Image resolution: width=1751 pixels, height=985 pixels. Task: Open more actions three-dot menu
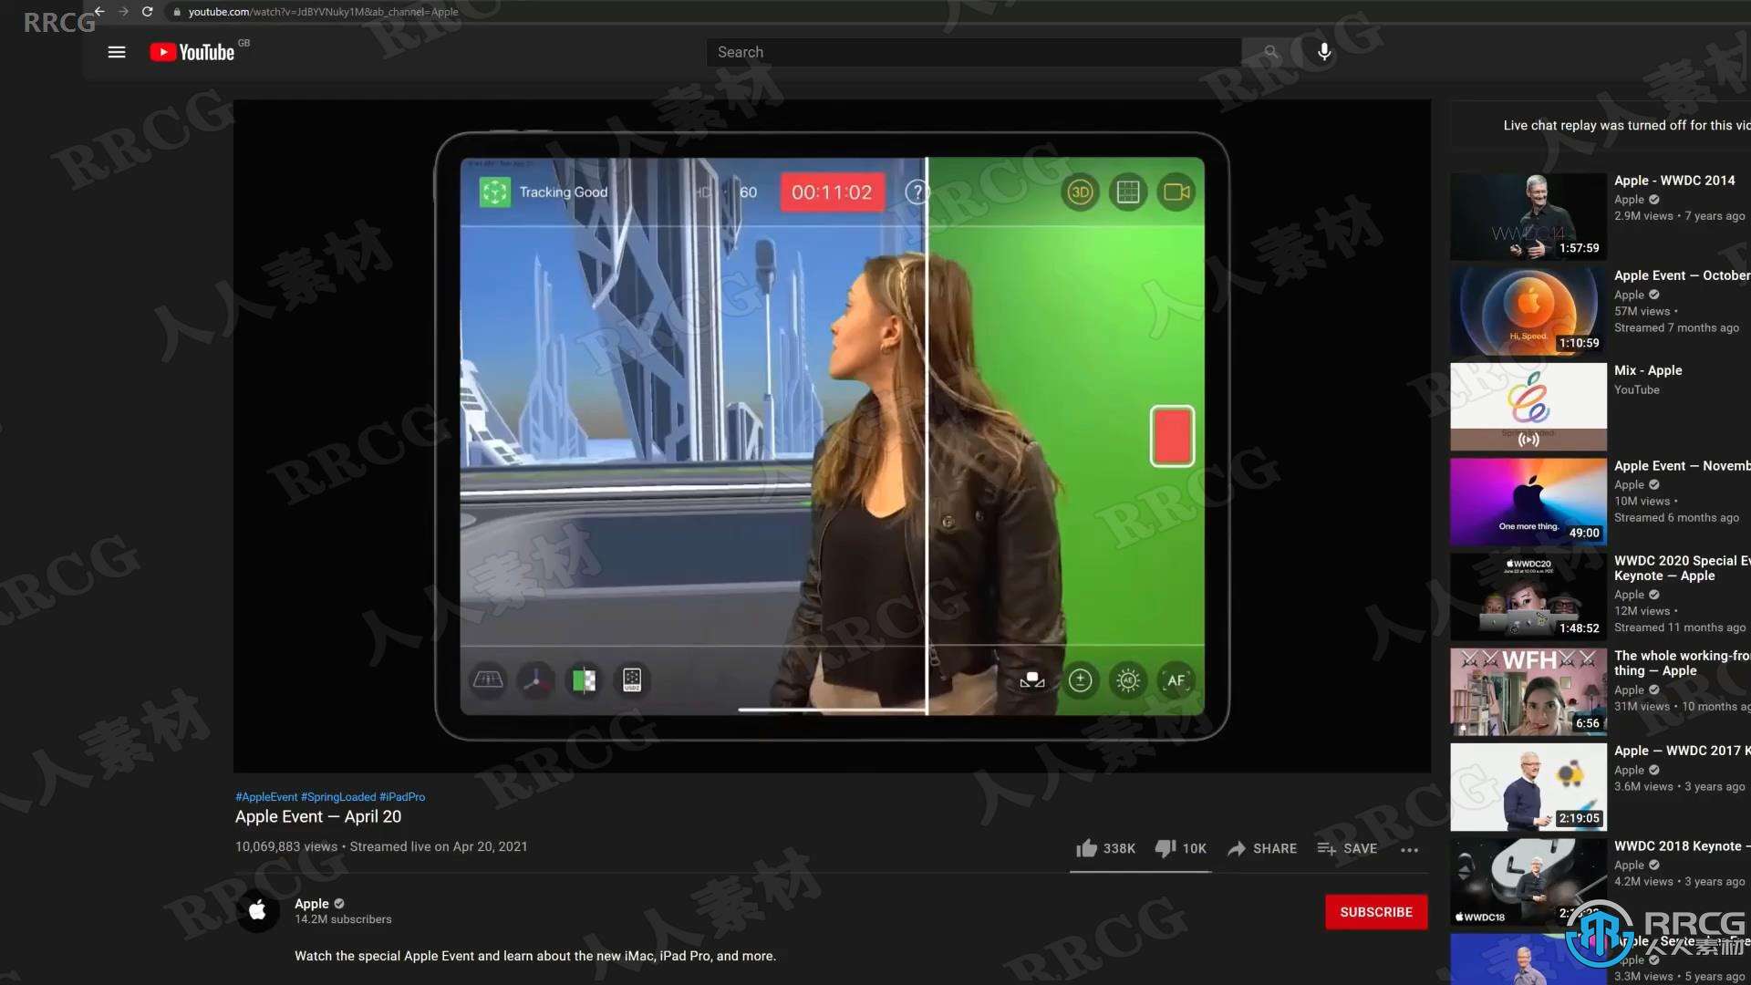(1409, 849)
